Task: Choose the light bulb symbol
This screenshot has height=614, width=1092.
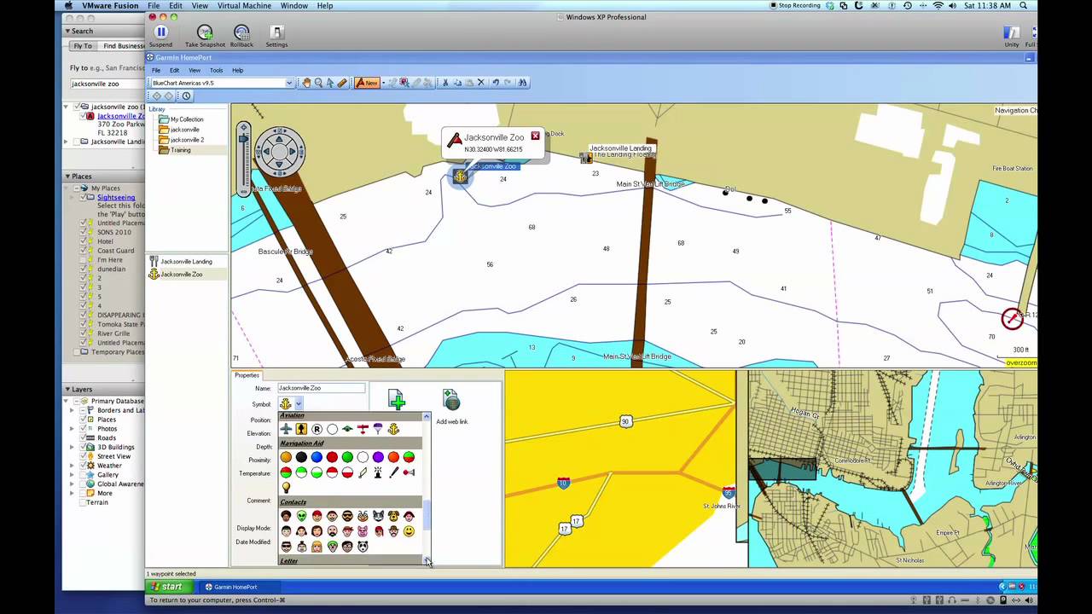Action: pos(286,488)
